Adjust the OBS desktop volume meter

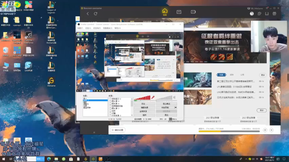pos(164,98)
